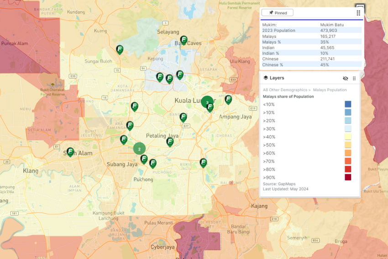
Task: Click the store marker near Sungai Buloh
Action: (120, 49)
